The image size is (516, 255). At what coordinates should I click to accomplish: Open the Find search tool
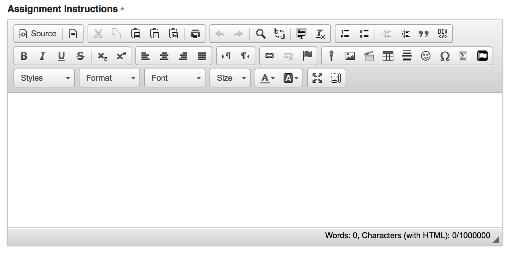click(261, 34)
